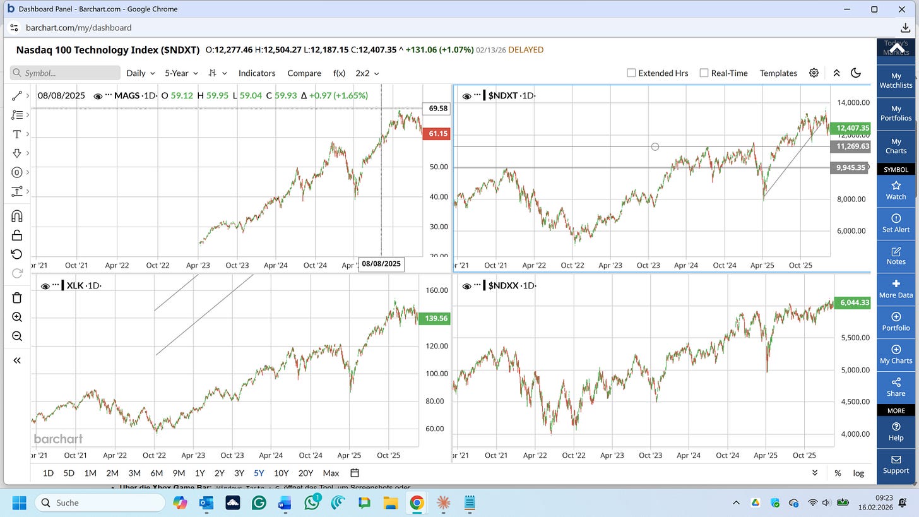Toggle visibility eye for $NDXX chart
Screen dimensions: 919x517
pyautogui.click(x=466, y=286)
